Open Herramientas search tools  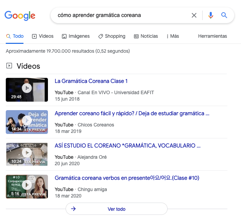[212, 36]
